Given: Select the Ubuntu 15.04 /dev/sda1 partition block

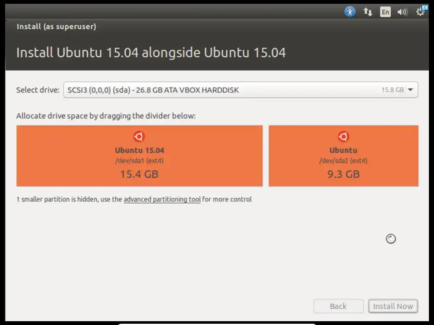Looking at the screenshot, I should (139, 156).
